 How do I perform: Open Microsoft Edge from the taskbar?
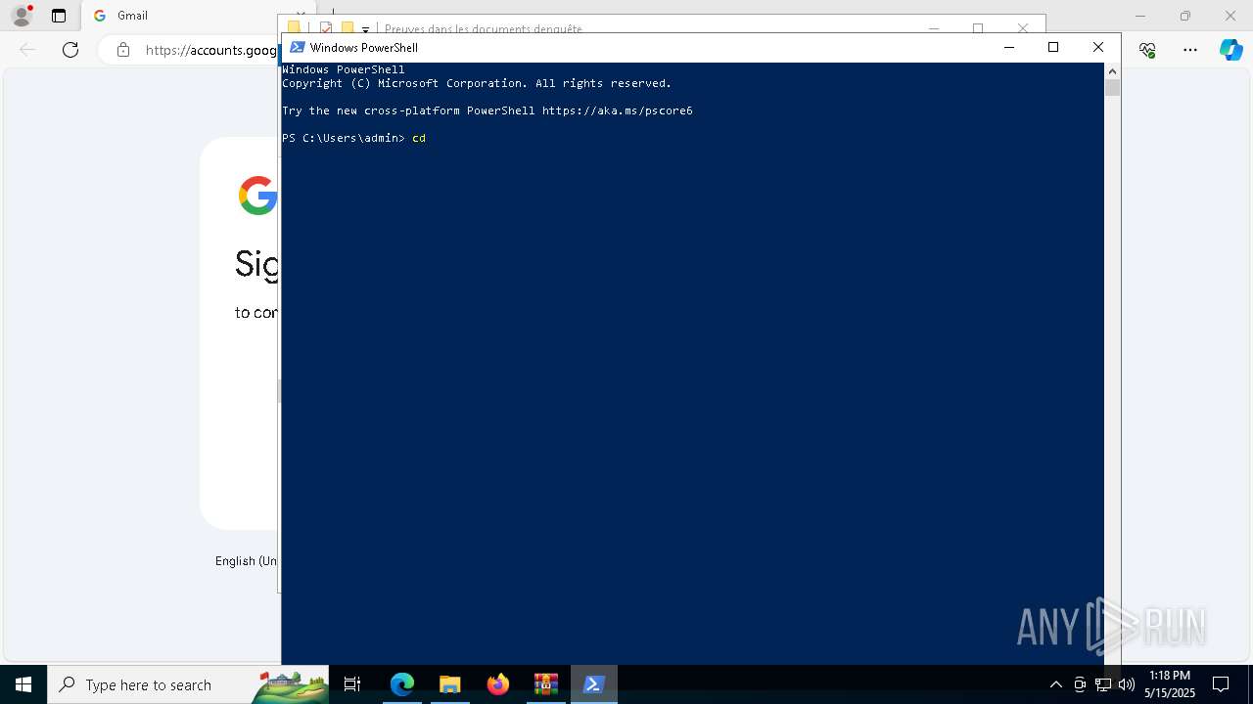(x=402, y=684)
